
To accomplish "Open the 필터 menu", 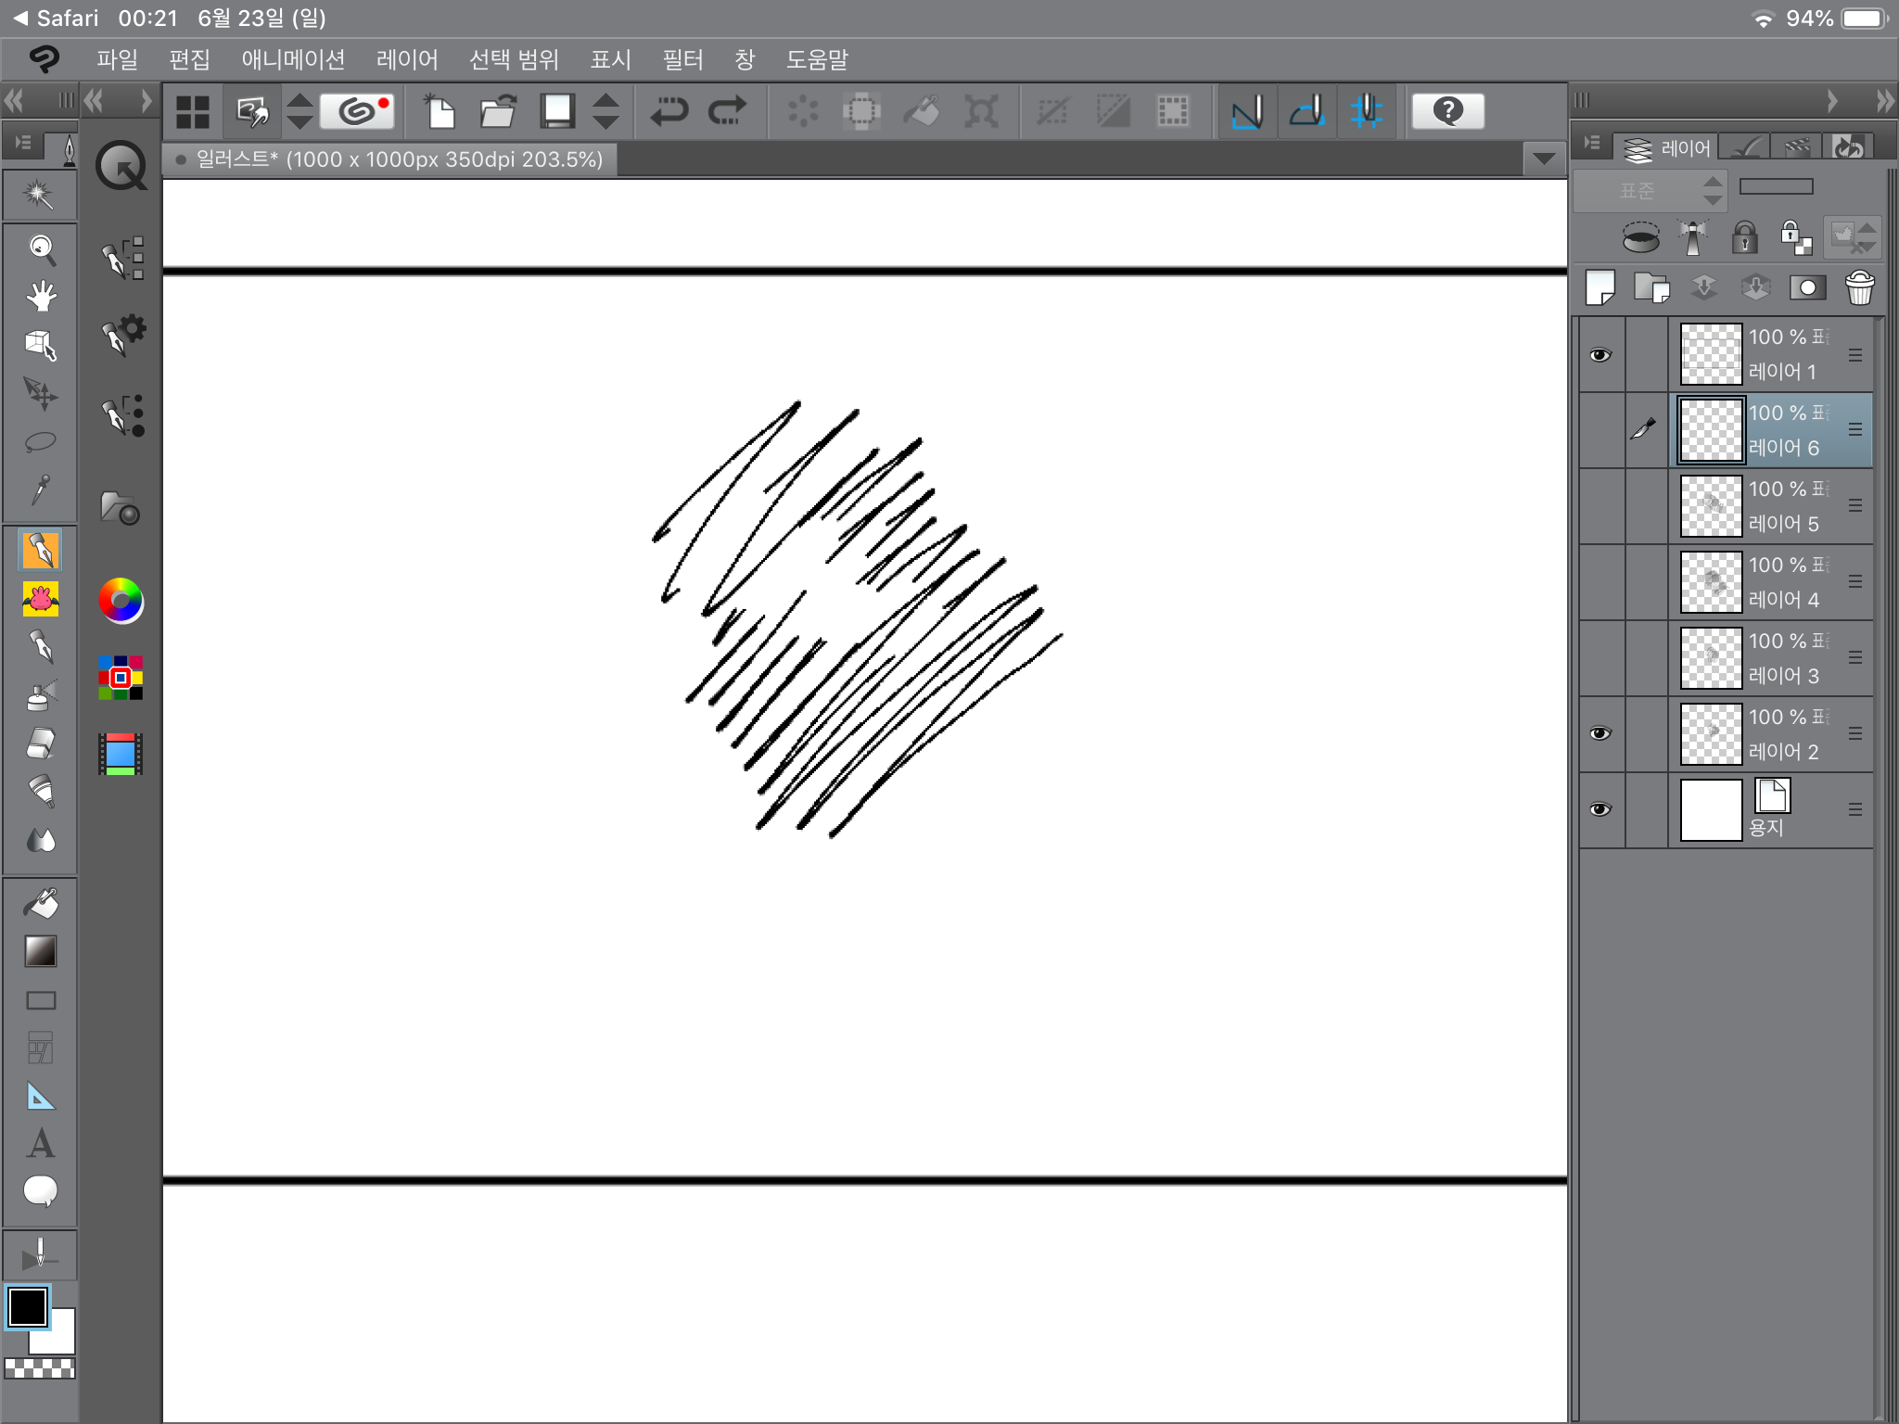I will point(682,60).
